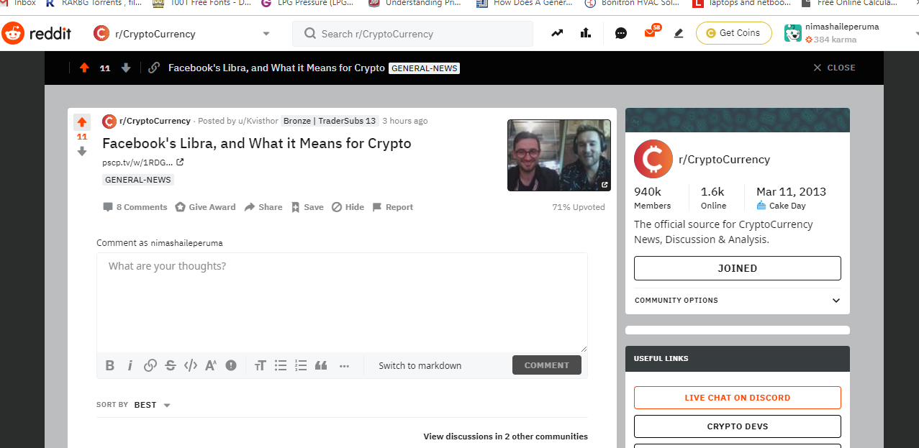Click the Reddit logo home link
This screenshot has height=448, width=919.
click(36, 33)
